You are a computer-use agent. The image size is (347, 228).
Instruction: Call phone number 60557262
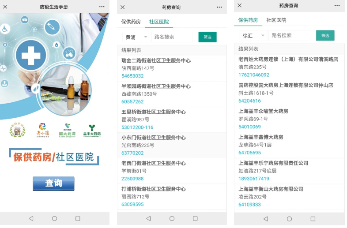click(x=132, y=101)
